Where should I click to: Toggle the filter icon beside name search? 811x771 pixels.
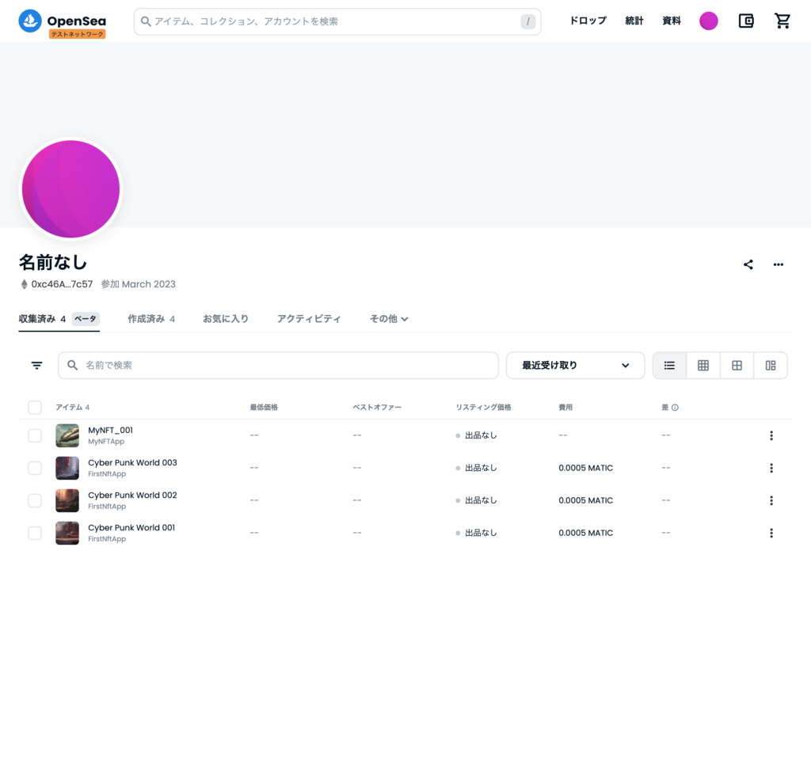[x=36, y=365]
